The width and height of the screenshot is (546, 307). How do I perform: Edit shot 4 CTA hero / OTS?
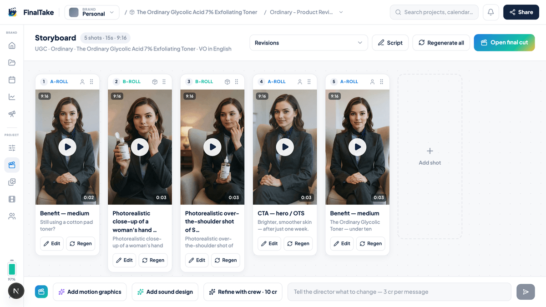click(x=269, y=243)
